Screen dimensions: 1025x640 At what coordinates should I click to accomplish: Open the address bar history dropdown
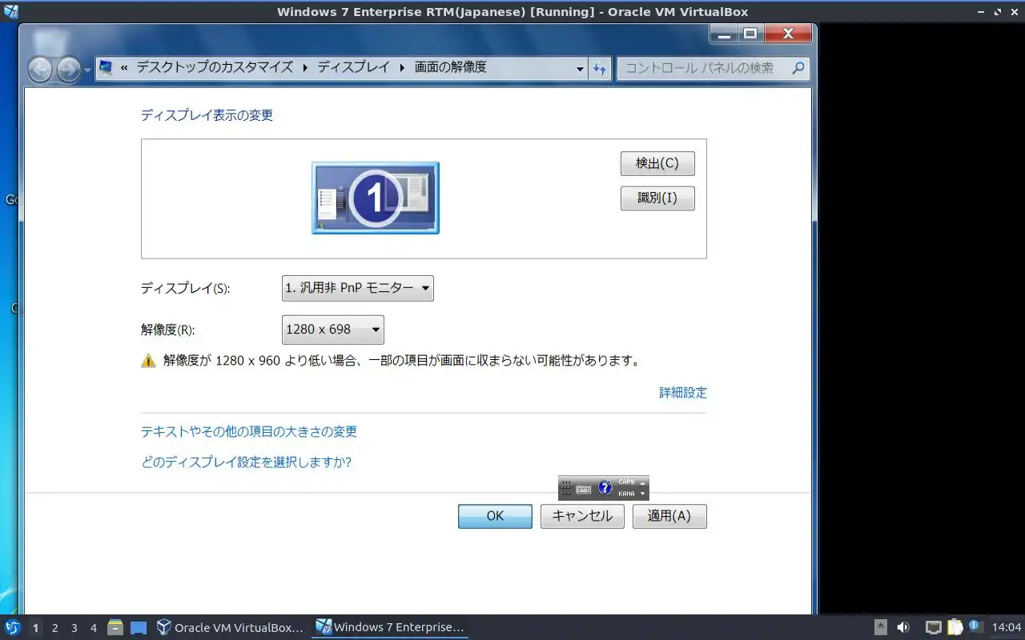point(580,70)
